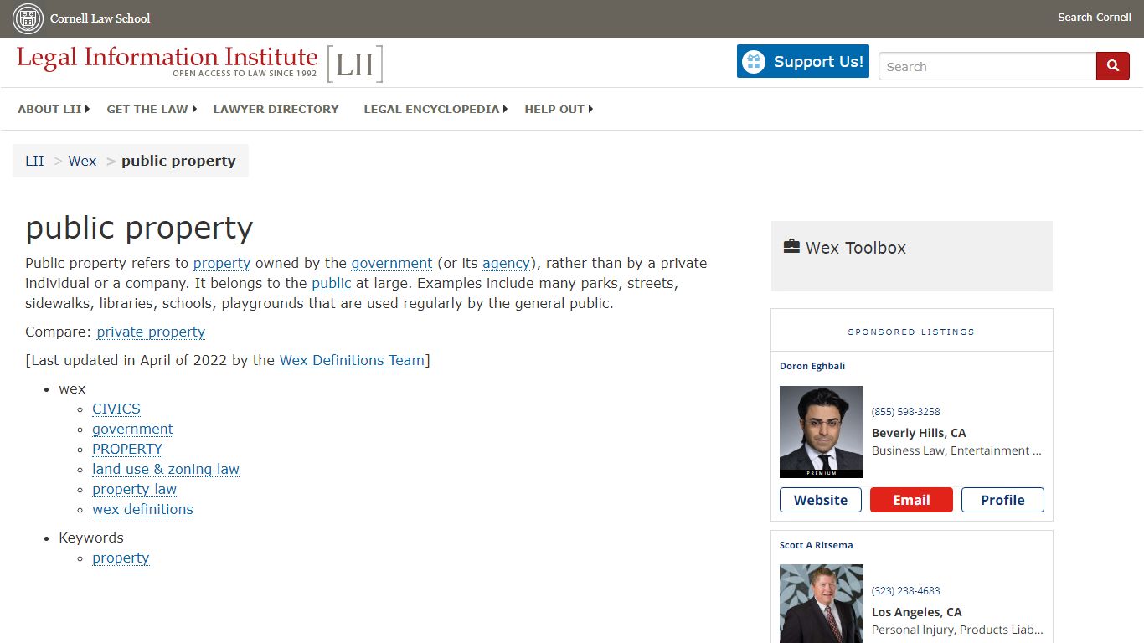Expand the Help Out menu
The width and height of the screenshot is (1144, 643).
[x=559, y=109]
